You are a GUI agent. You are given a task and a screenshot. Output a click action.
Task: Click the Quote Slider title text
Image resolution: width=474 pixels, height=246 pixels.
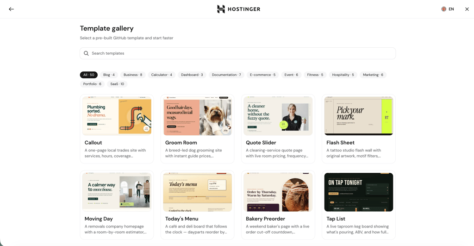pyautogui.click(x=261, y=143)
